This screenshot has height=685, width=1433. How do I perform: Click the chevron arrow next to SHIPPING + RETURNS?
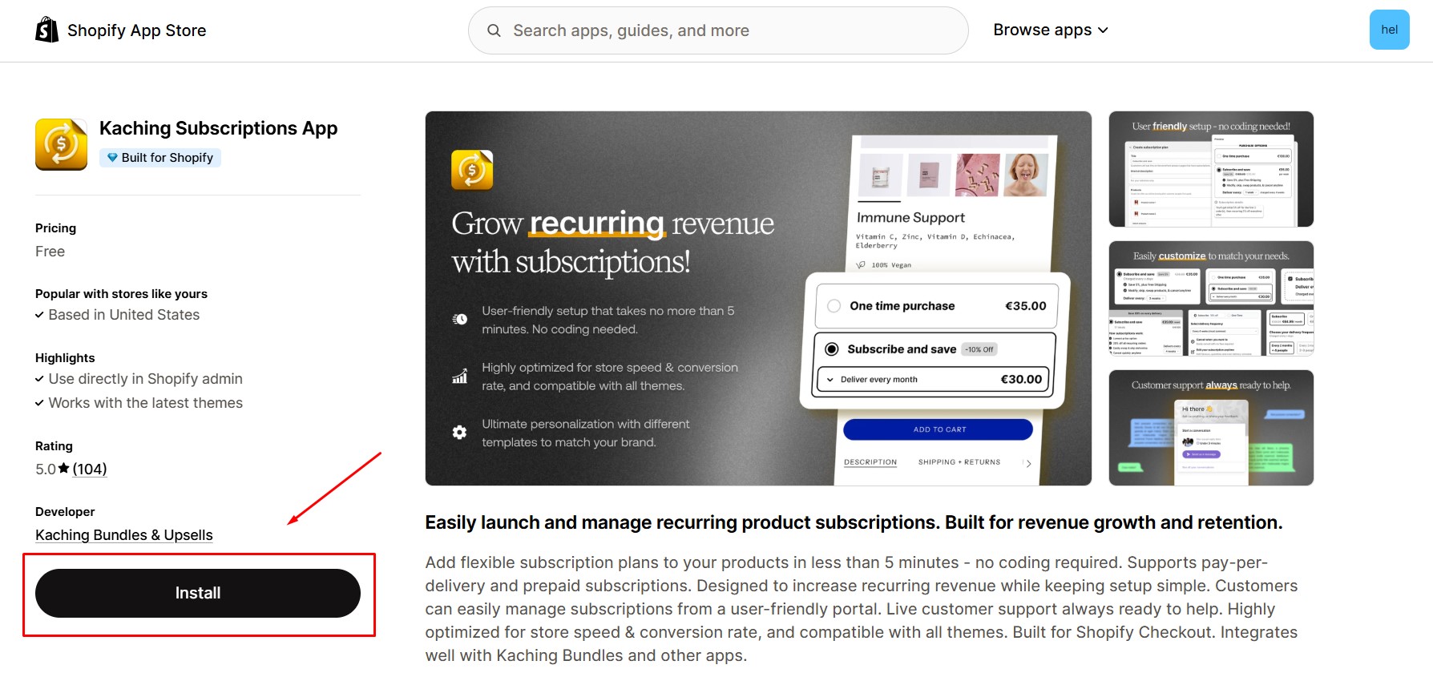[x=1028, y=463]
